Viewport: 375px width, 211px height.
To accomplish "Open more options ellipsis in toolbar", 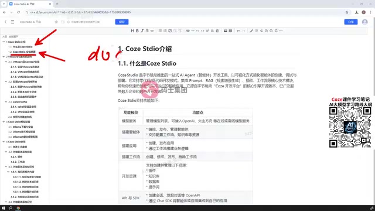I will click(281, 31).
